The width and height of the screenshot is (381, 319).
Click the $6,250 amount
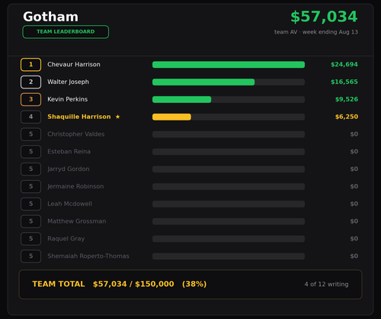click(x=347, y=117)
